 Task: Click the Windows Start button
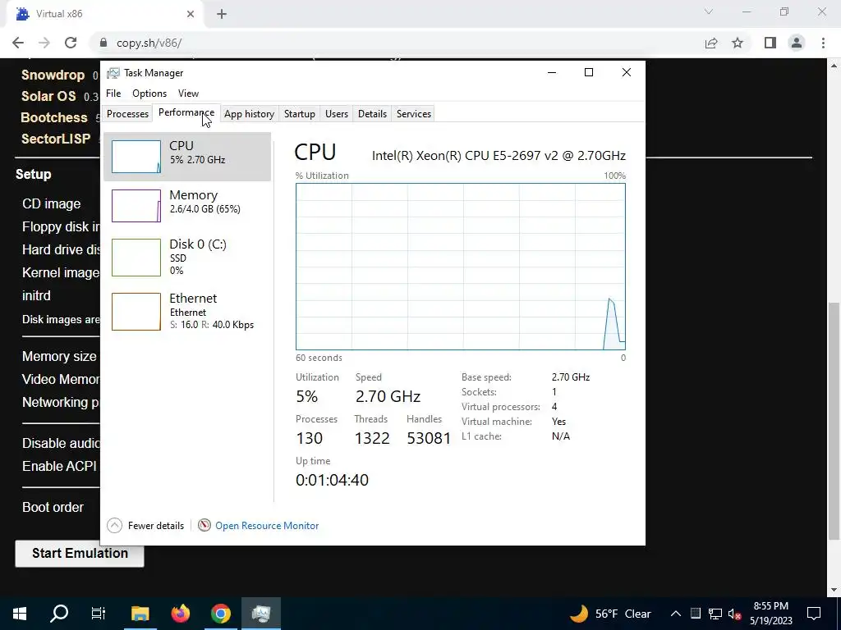coord(20,614)
